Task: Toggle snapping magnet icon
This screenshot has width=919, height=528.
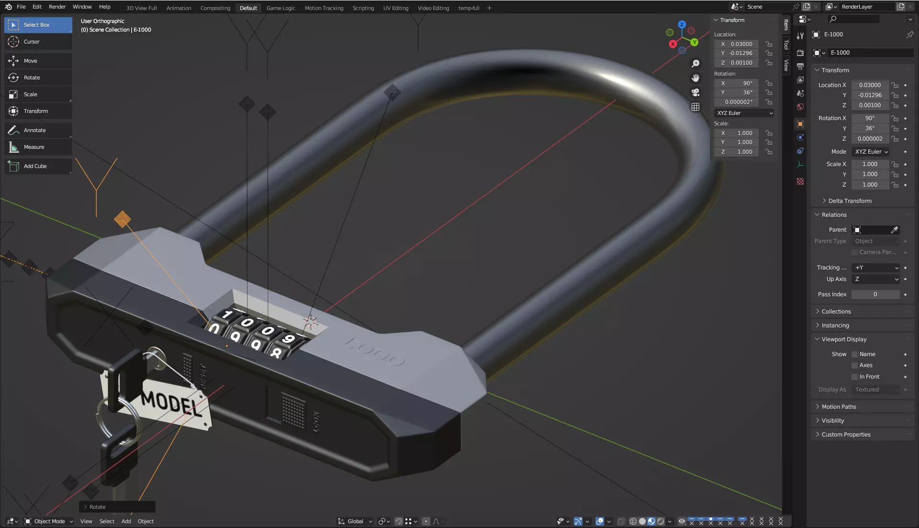Action: point(399,521)
